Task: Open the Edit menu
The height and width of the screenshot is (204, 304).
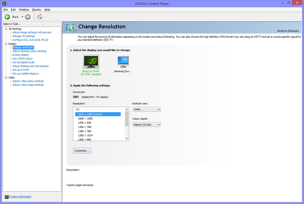Action: point(13,10)
